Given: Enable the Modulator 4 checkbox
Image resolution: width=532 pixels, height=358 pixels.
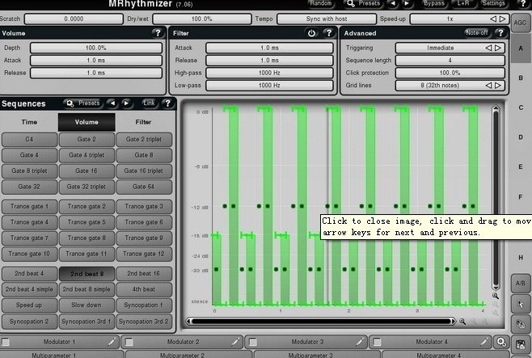Looking at the screenshot, I should (x=377, y=342).
